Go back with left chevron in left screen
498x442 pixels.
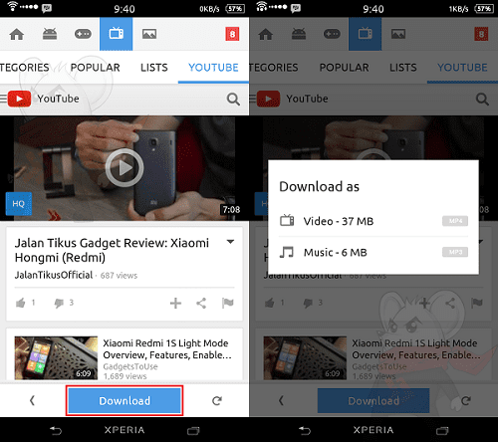32,400
